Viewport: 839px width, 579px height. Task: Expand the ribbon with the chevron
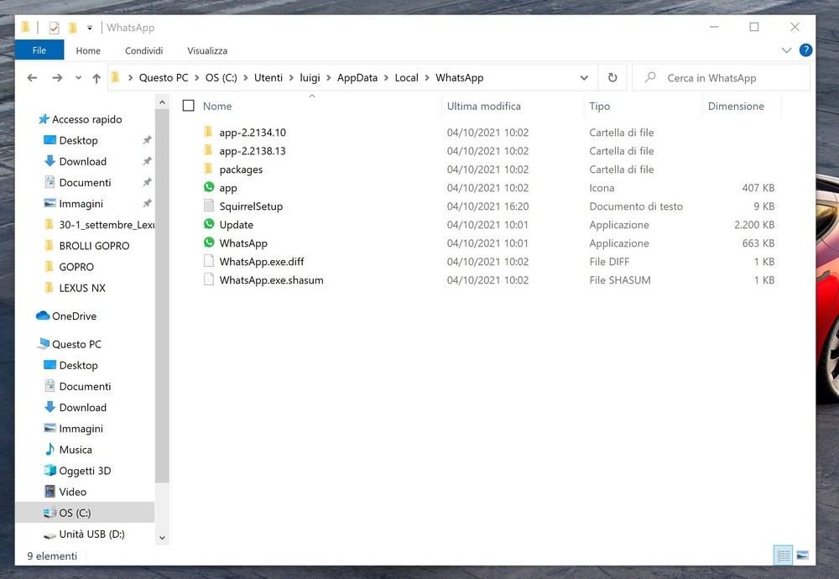click(x=786, y=50)
